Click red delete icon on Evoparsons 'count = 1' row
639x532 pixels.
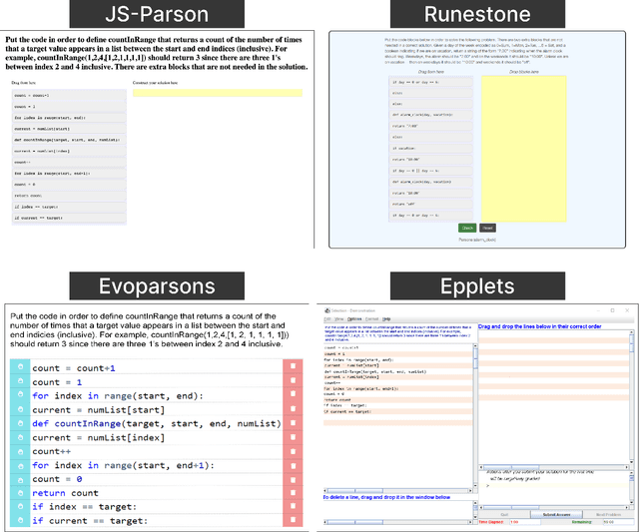pyautogui.click(x=292, y=382)
